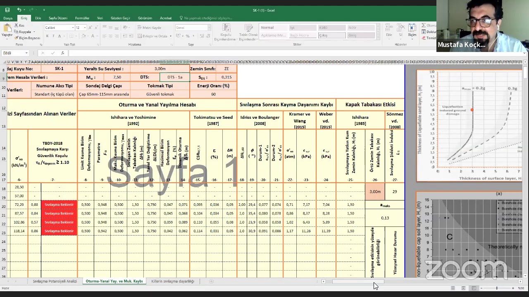Click the Page Break Preview view icon
Viewport: 529px width, 297px height.
[474, 288]
